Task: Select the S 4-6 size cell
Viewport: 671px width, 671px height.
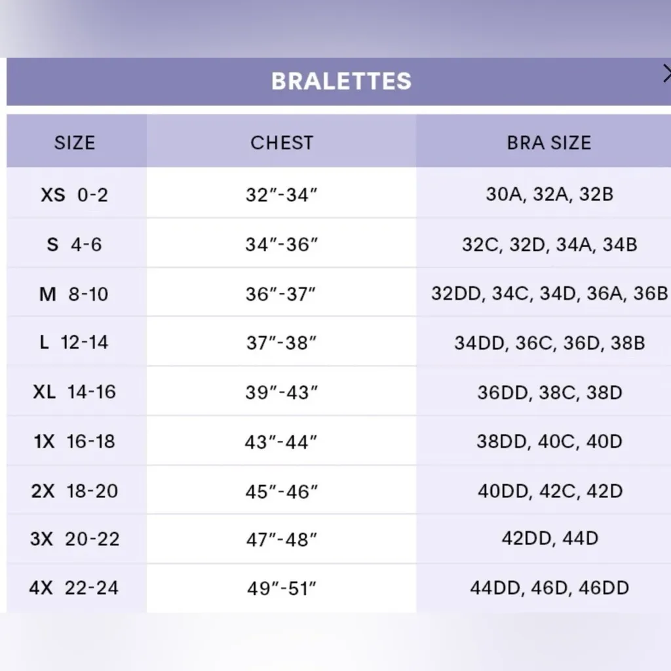Action: click(x=75, y=244)
